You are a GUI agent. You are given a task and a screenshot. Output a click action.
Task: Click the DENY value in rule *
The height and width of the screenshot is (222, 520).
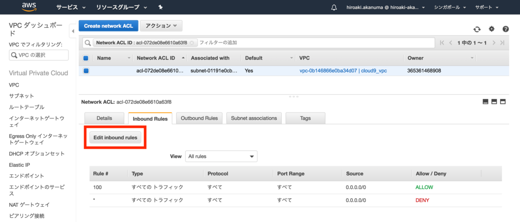pos(422,200)
